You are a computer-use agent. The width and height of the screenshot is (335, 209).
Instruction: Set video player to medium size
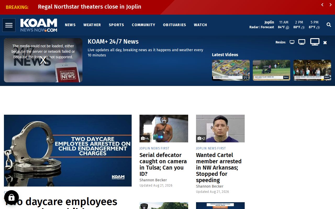point(302,42)
